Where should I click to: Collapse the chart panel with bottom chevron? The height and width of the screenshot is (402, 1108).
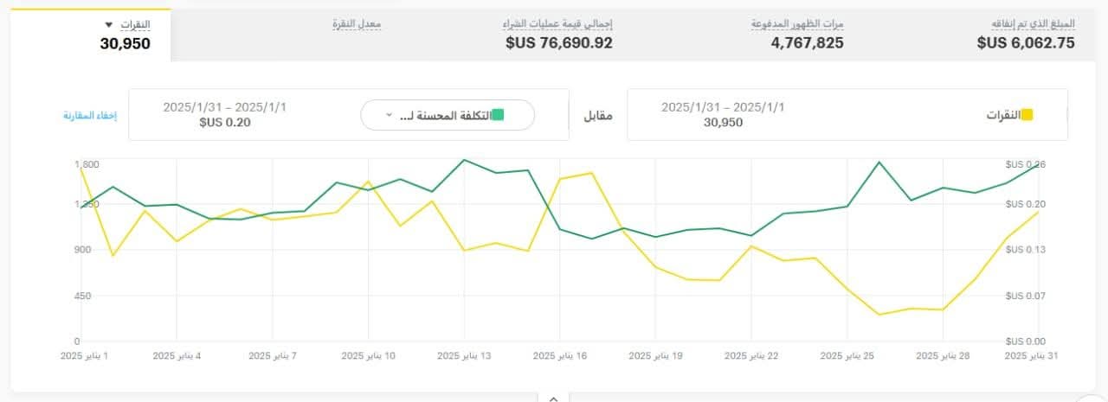554,397
